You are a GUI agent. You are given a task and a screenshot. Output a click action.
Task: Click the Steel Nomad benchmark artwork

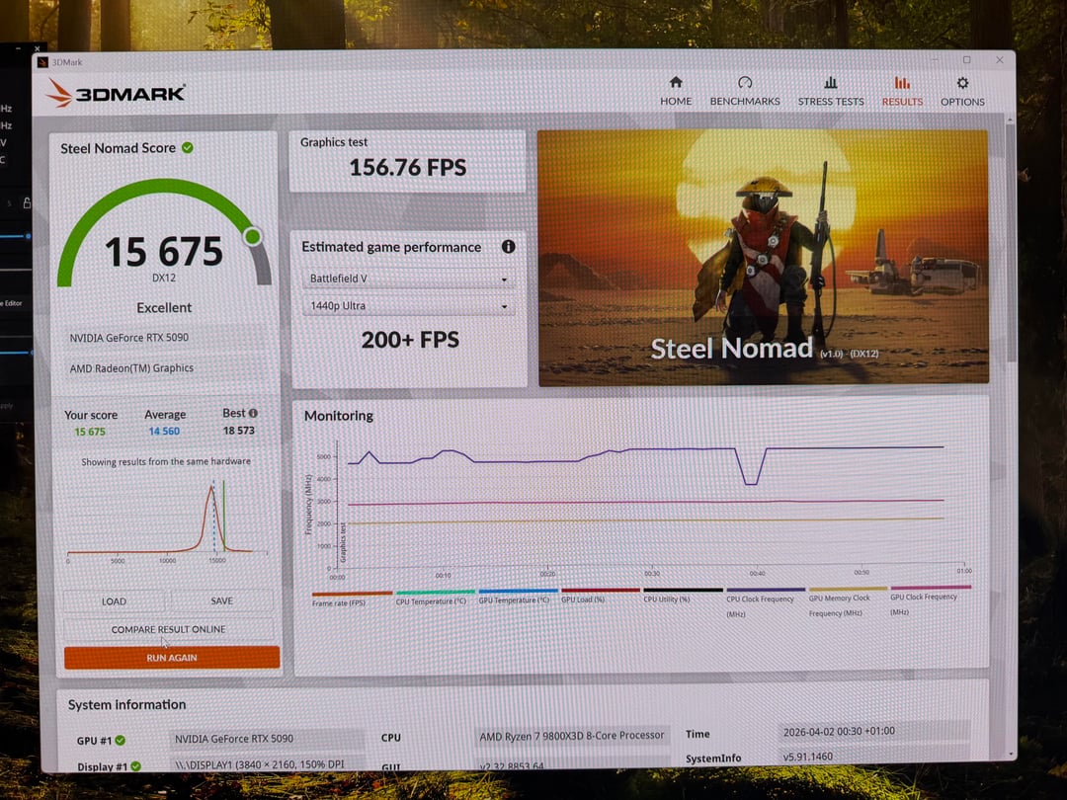[762, 257]
